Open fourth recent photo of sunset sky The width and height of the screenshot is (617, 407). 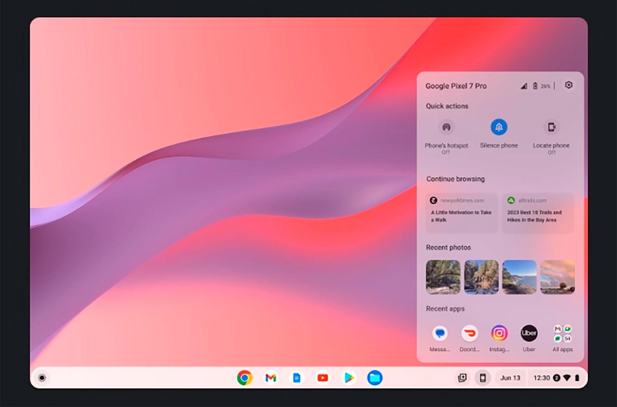[x=557, y=277]
